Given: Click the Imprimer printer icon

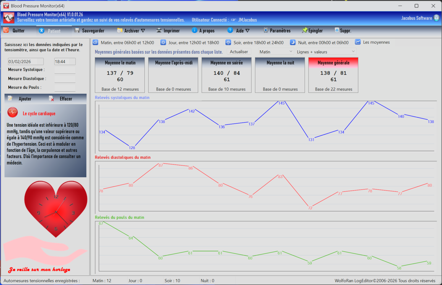Looking at the screenshot, I should coord(159,30).
